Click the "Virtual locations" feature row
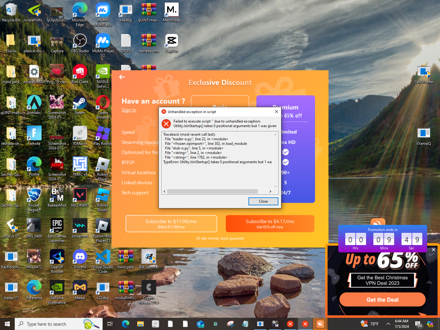This screenshot has width=440, height=330. click(x=139, y=173)
